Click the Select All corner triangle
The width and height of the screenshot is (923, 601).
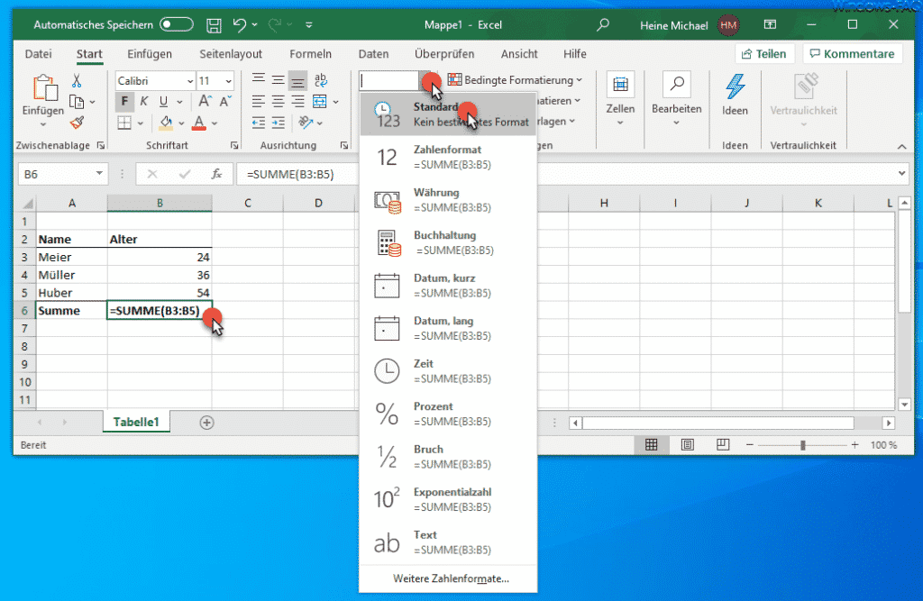coord(27,203)
